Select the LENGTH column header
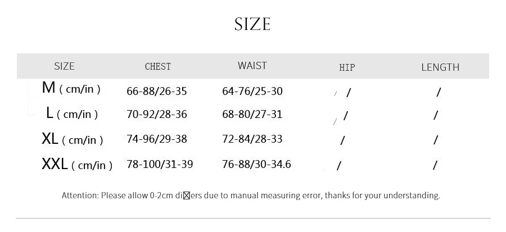506x232 pixels. pyautogui.click(x=440, y=67)
